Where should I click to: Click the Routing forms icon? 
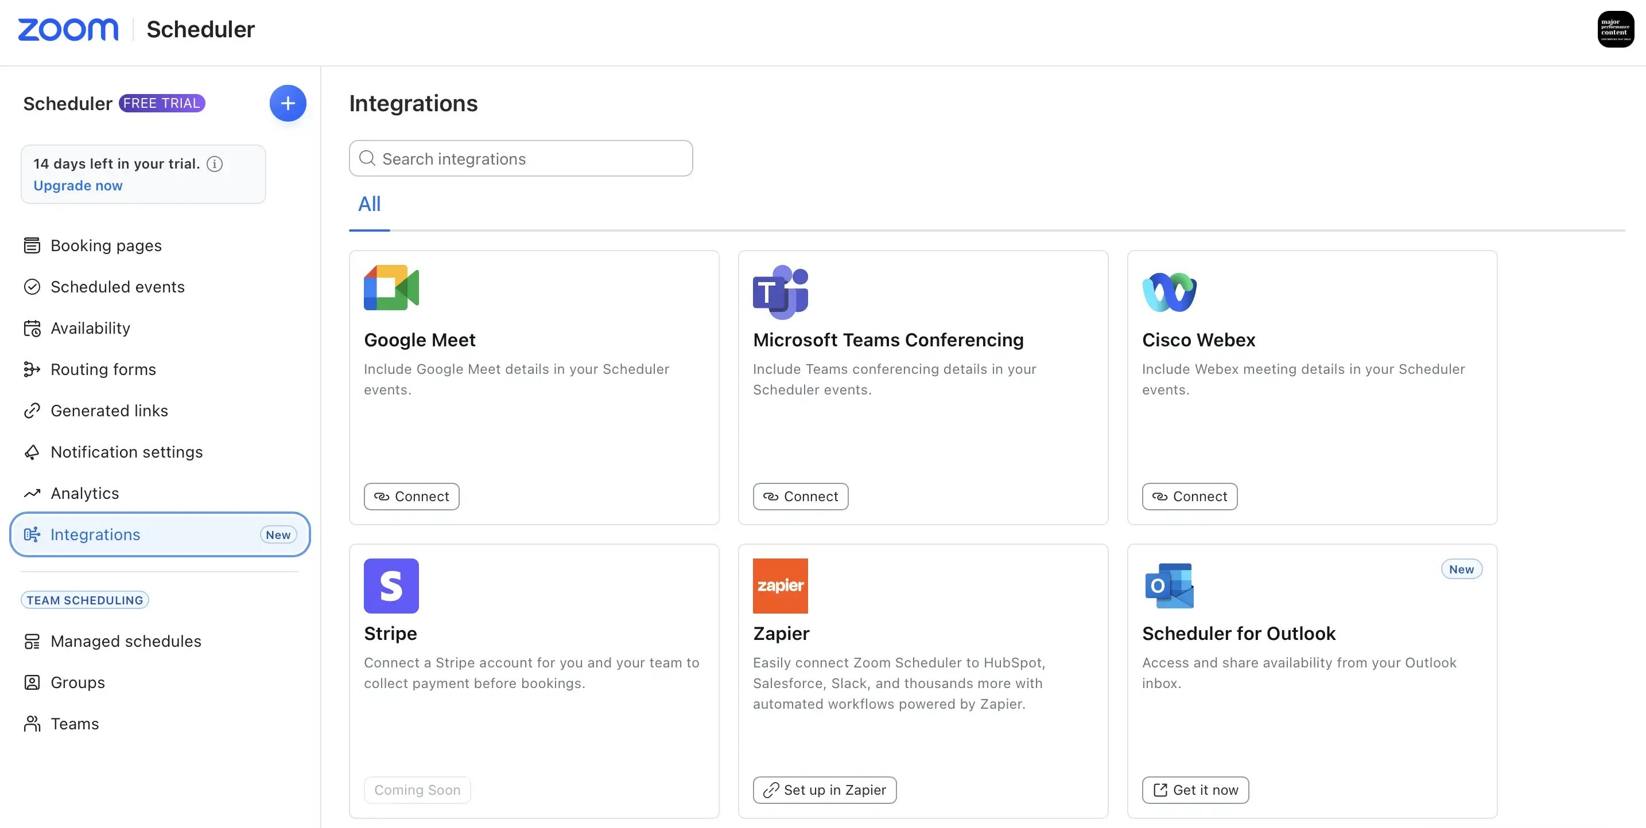pyautogui.click(x=32, y=370)
